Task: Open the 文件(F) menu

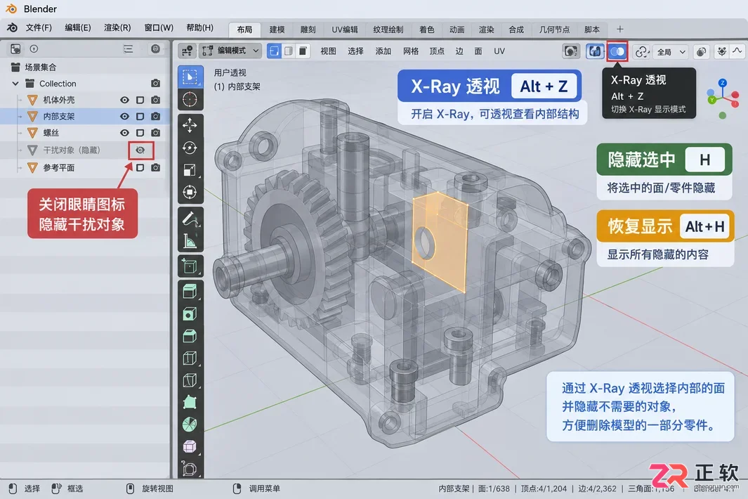Action: pyautogui.click(x=39, y=27)
